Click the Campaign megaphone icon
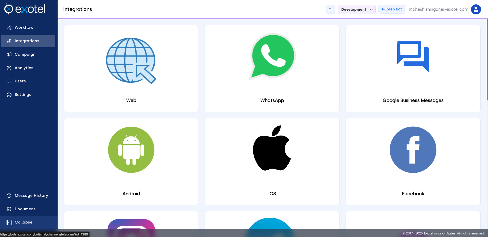The width and height of the screenshot is (488, 237). (x=9, y=54)
